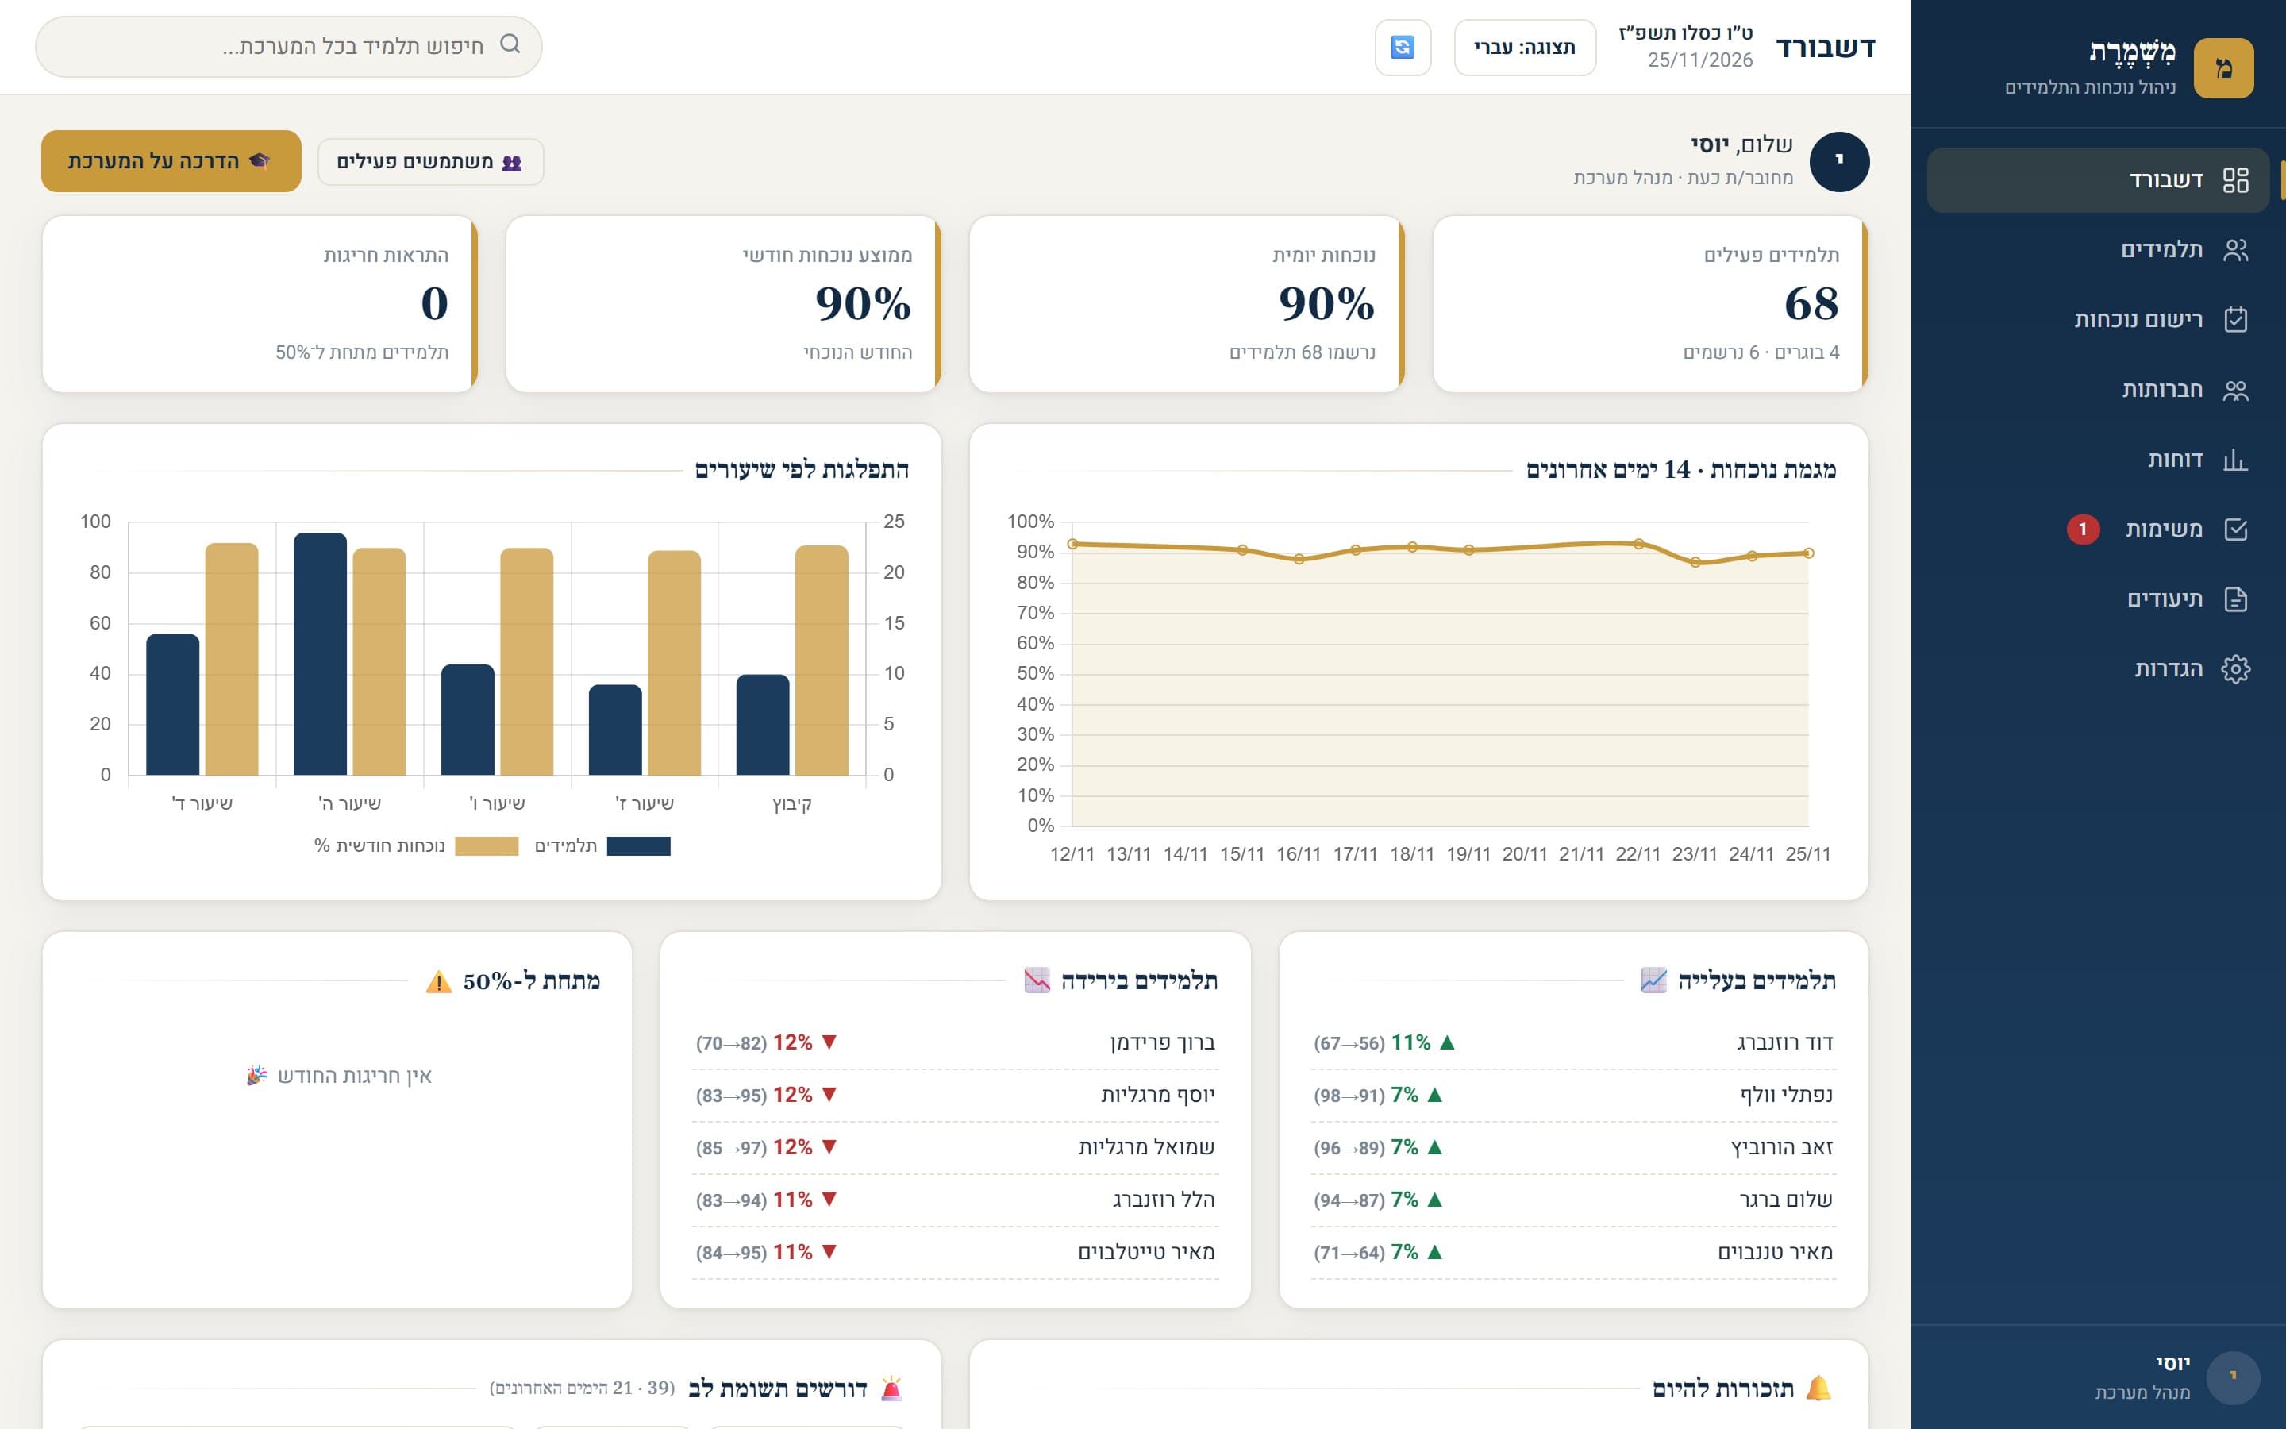The height and width of the screenshot is (1429, 2286).
Task: Click the falling chart icon at תלמידים בירידה
Action: [x=1037, y=980]
